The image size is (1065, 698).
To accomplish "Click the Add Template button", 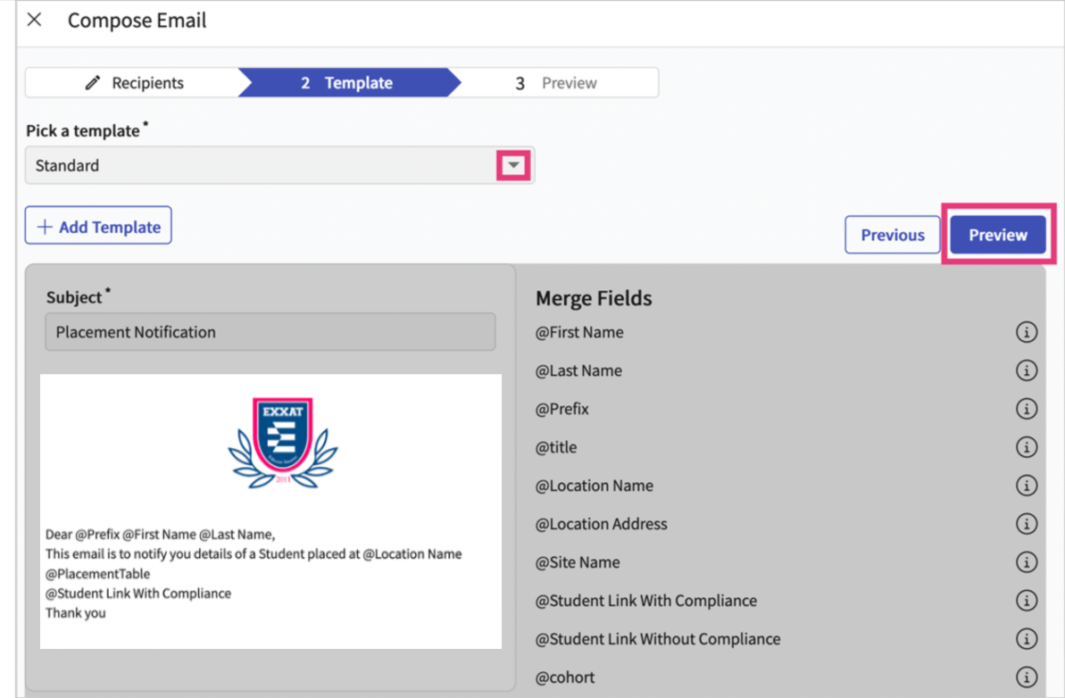I will click(x=98, y=227).
